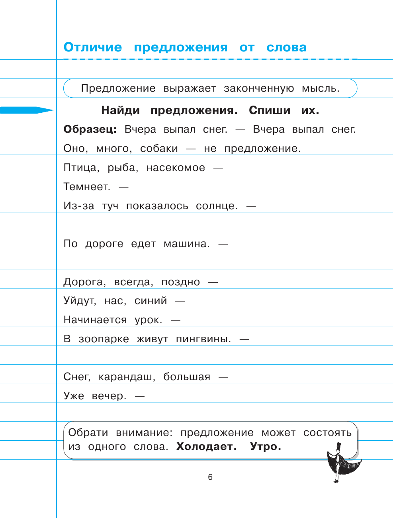Click the bold word "Утро."
This screenshot has width=393, height=518.
[x=266, y=447]
